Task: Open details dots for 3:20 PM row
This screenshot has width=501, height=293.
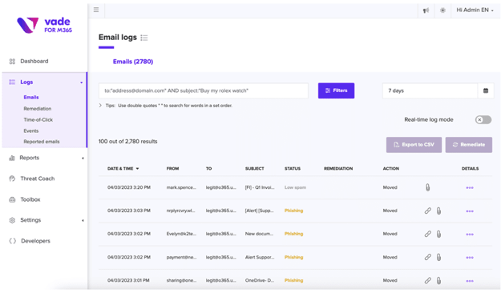Action: 470,187
